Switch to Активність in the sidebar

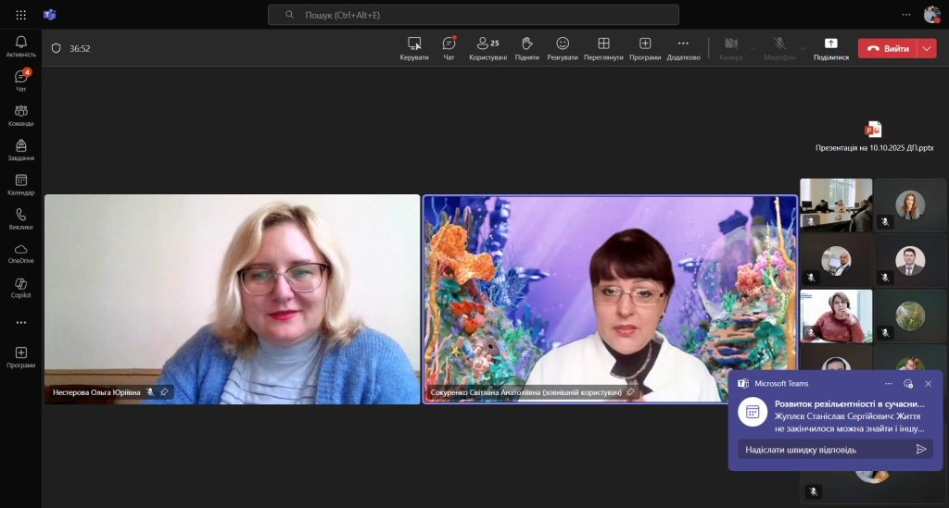coord(20,46)
